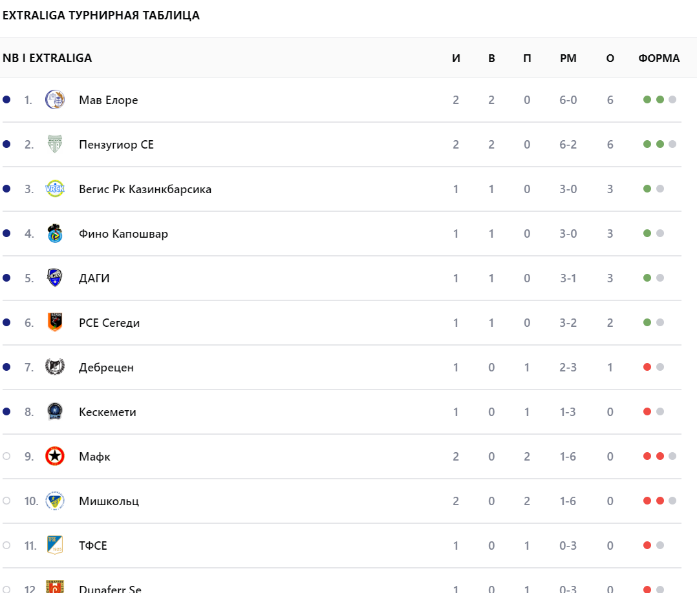
Task: Select the Дебрецен team emblem
Action: (x=55, y=367)
